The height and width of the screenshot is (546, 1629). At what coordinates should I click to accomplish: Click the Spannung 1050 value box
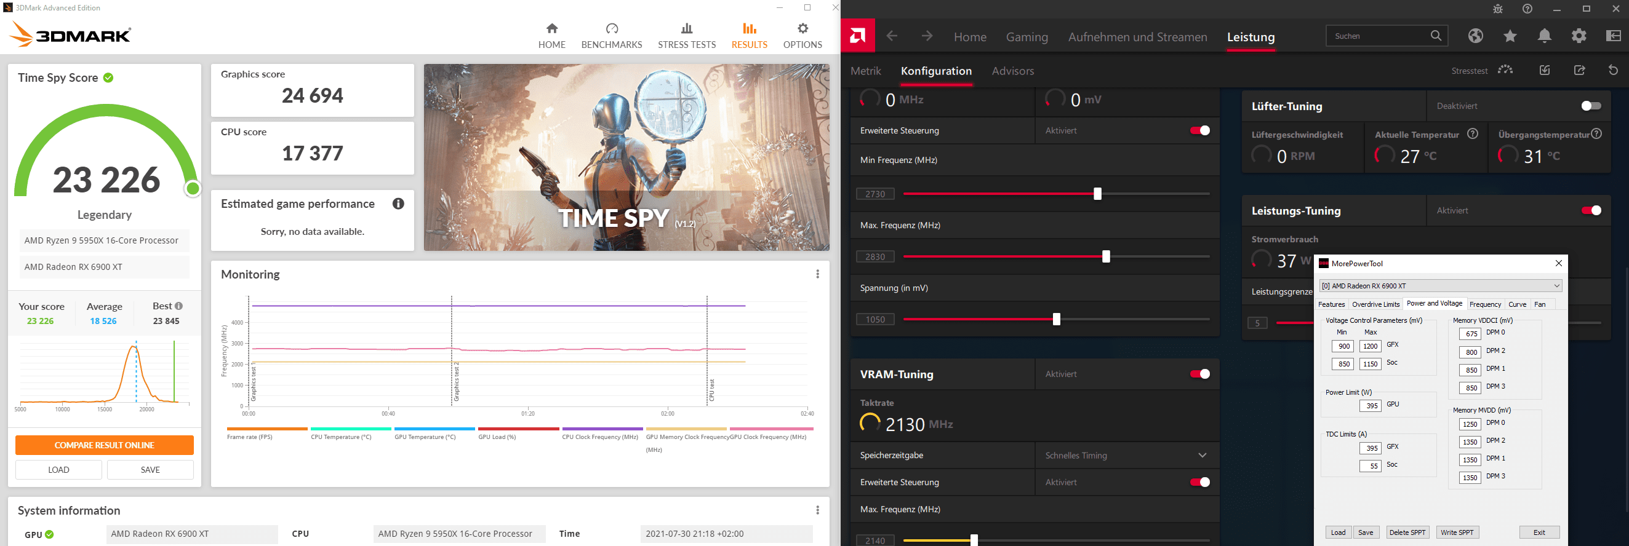[x=875, y=319]
